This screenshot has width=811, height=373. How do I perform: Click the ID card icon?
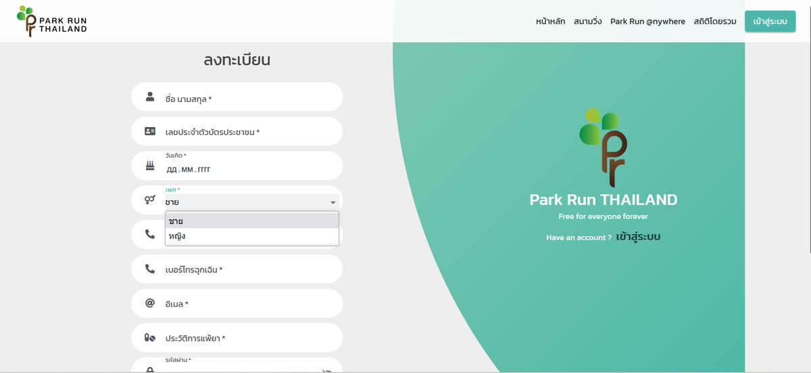click(x=150, y=131)
